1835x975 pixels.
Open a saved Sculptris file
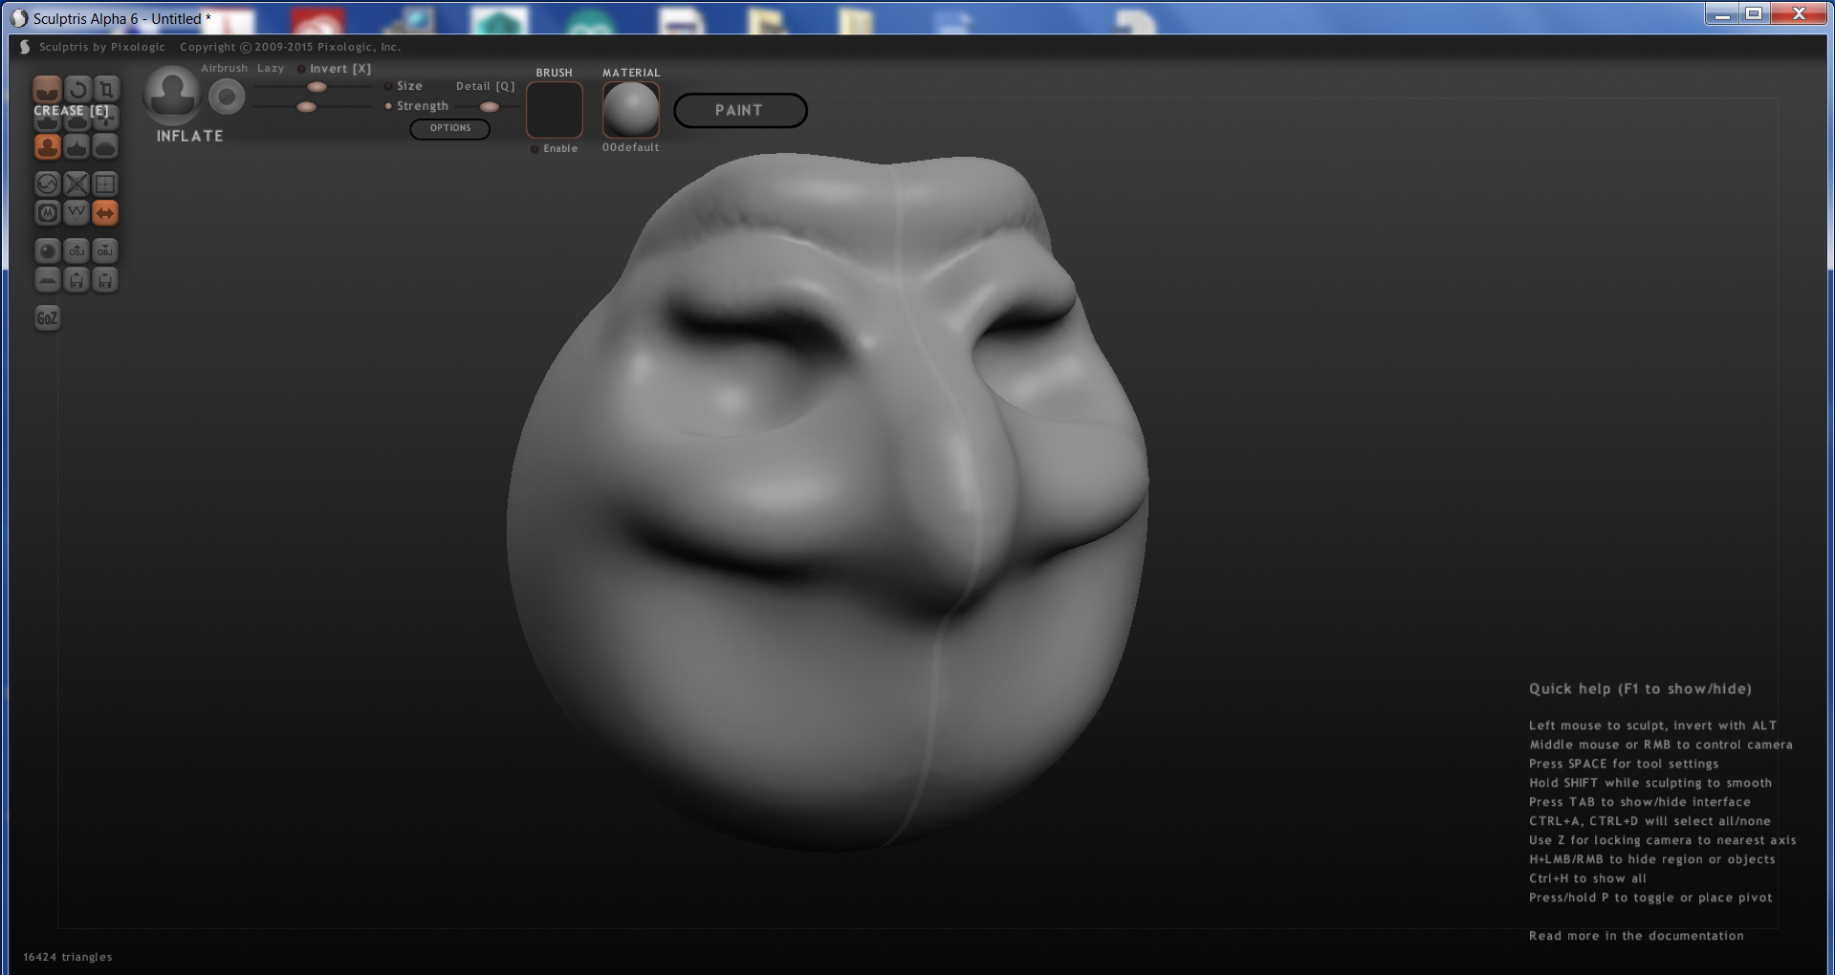pos(76,279)
